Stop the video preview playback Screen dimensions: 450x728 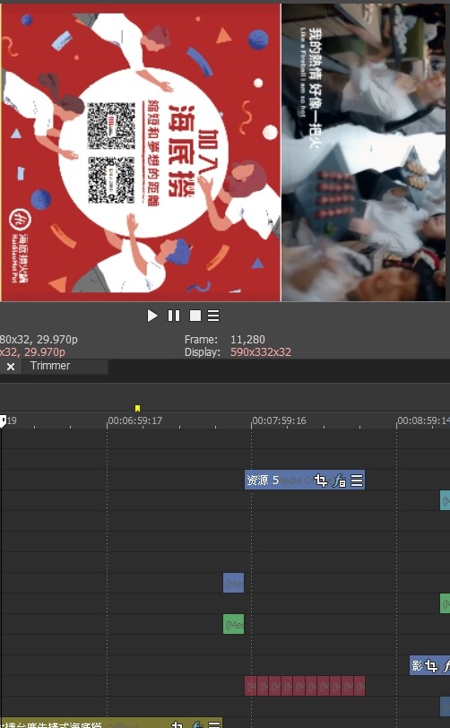(195, 316)
